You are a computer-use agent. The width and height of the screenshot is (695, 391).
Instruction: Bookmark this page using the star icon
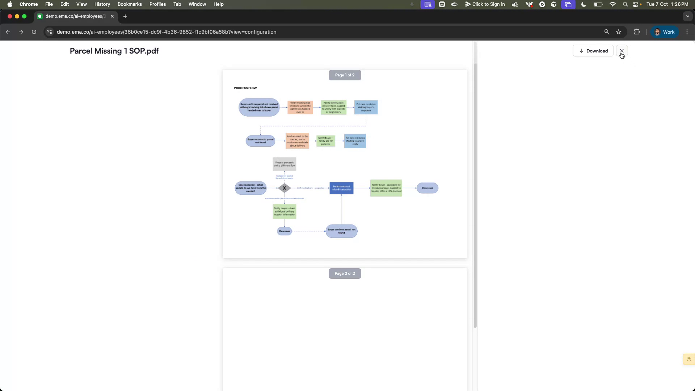tap(619, 32)
